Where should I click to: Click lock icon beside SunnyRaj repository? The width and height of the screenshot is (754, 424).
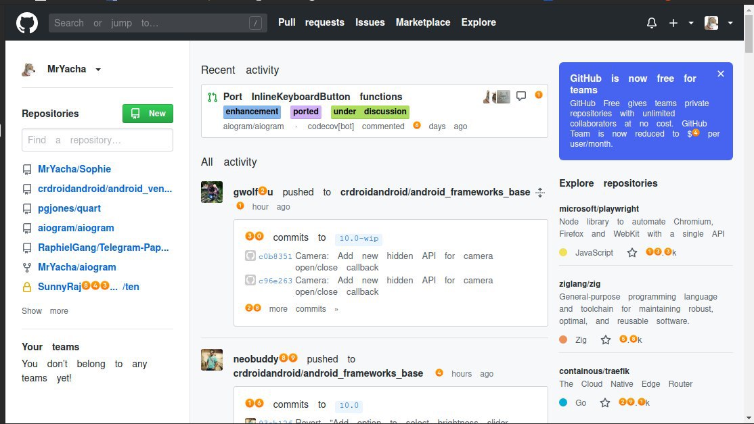pos(27,287)
